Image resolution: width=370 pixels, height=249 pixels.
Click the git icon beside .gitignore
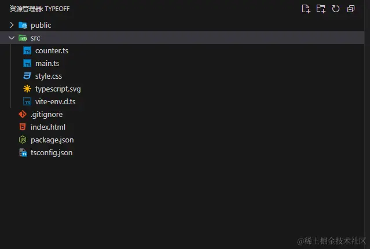pyautogui.click(x=23, y=115)
